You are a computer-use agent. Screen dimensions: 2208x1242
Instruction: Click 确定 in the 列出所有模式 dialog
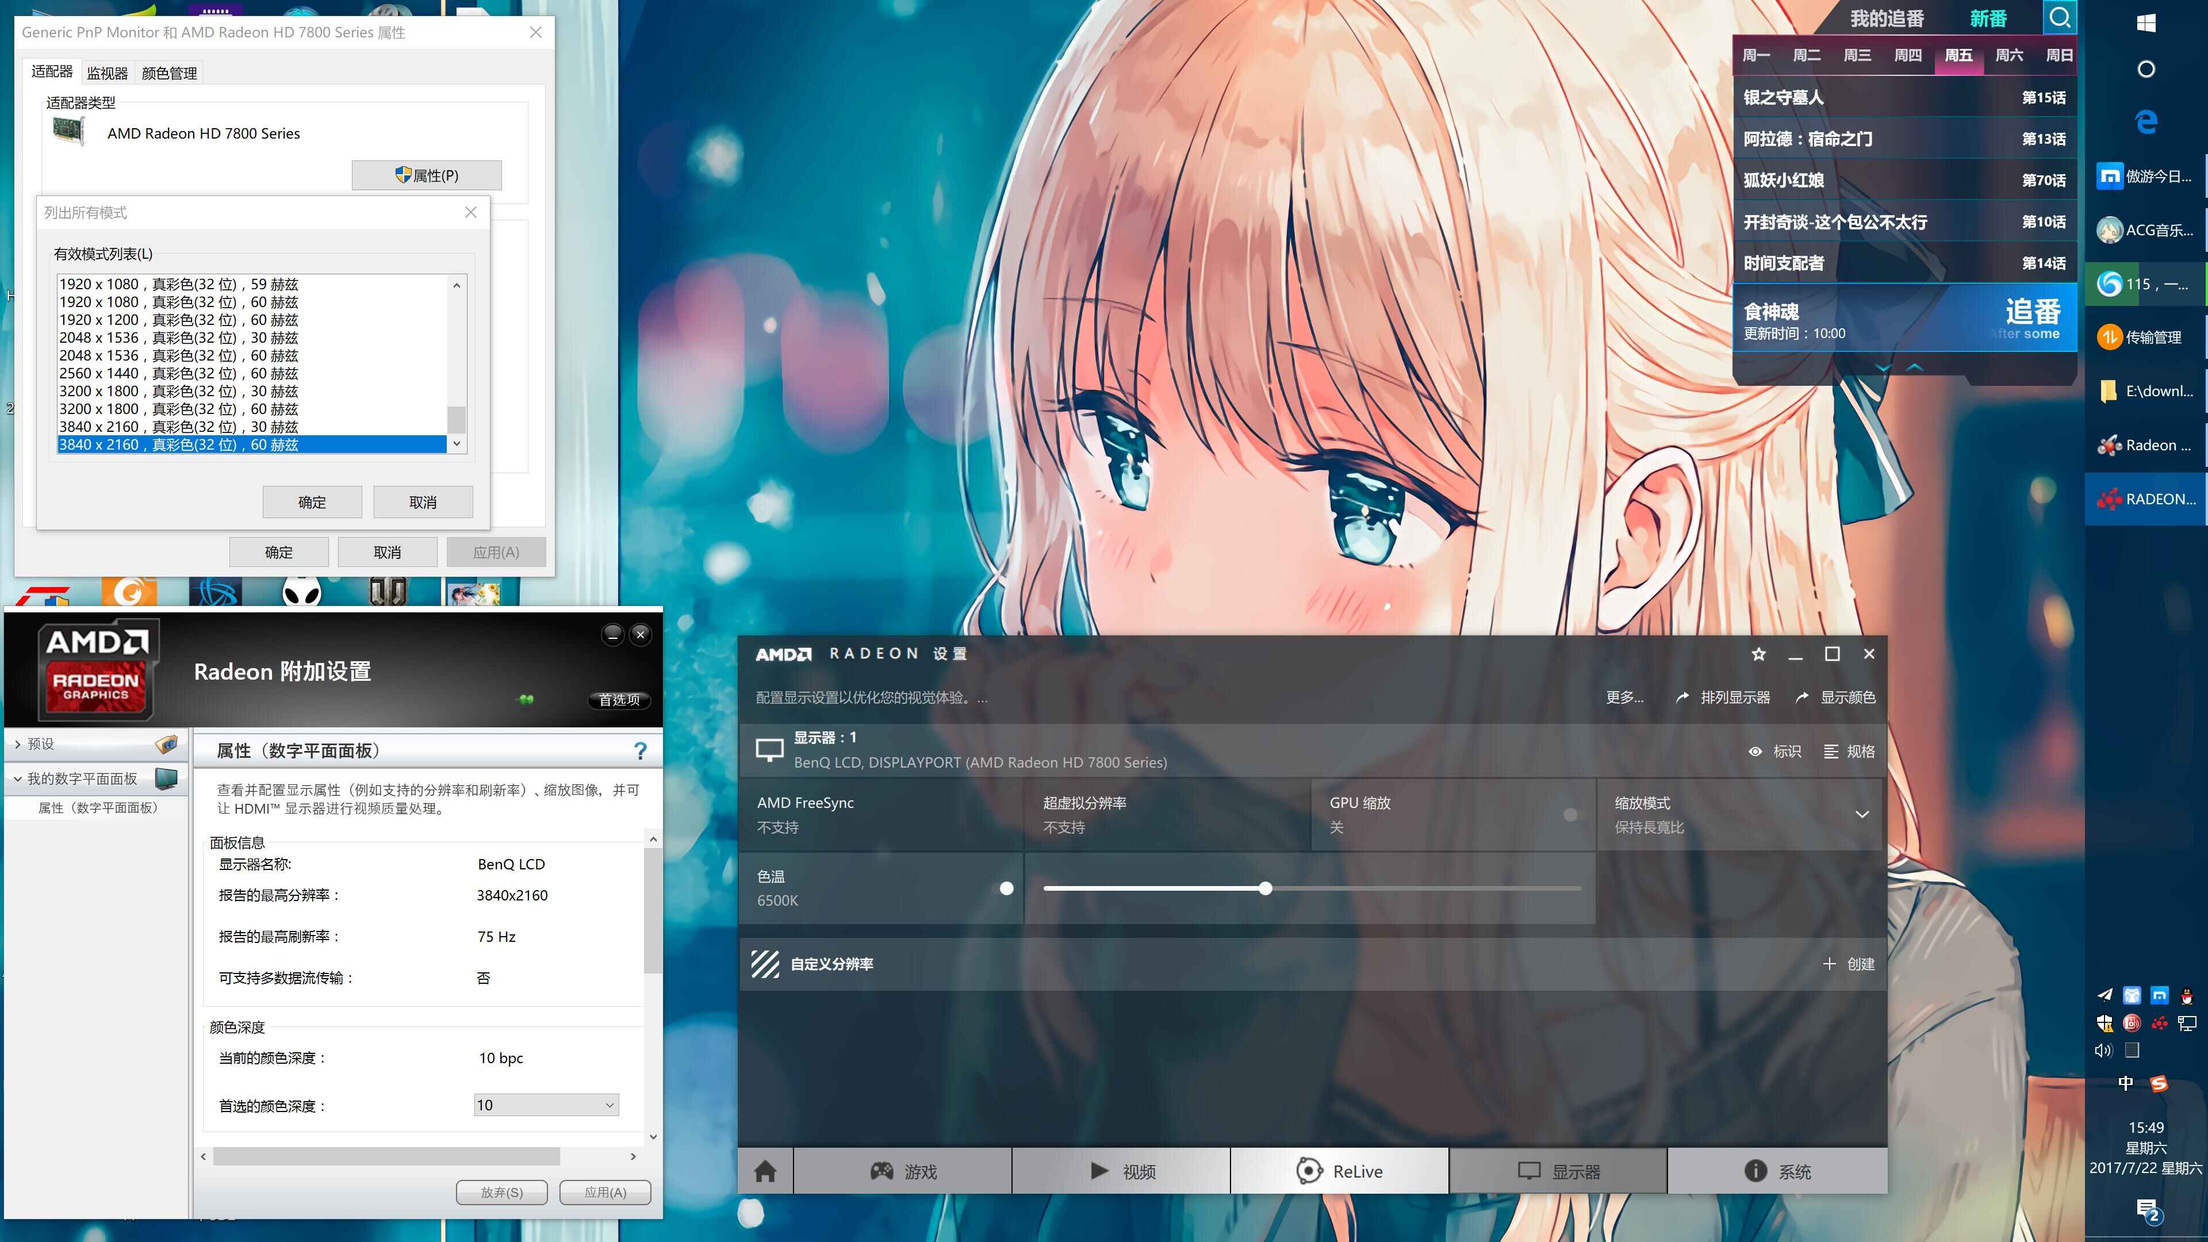[x=312, y=503]
